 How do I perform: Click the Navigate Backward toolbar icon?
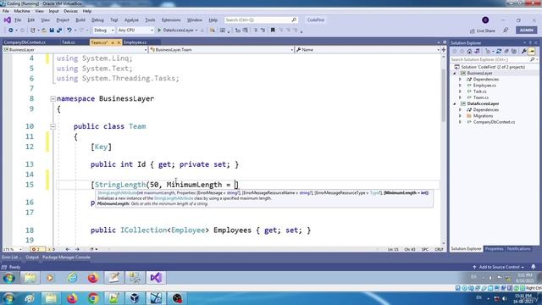coord(11,30)
